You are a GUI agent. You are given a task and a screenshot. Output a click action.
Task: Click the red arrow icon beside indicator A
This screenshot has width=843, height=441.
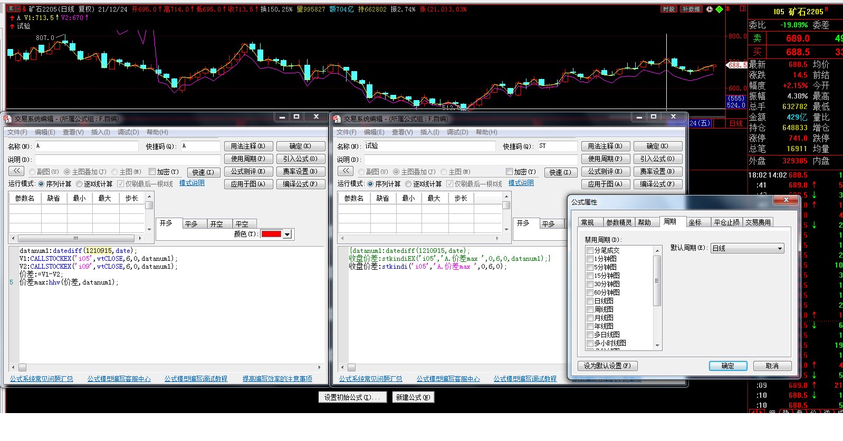(12, 17)
